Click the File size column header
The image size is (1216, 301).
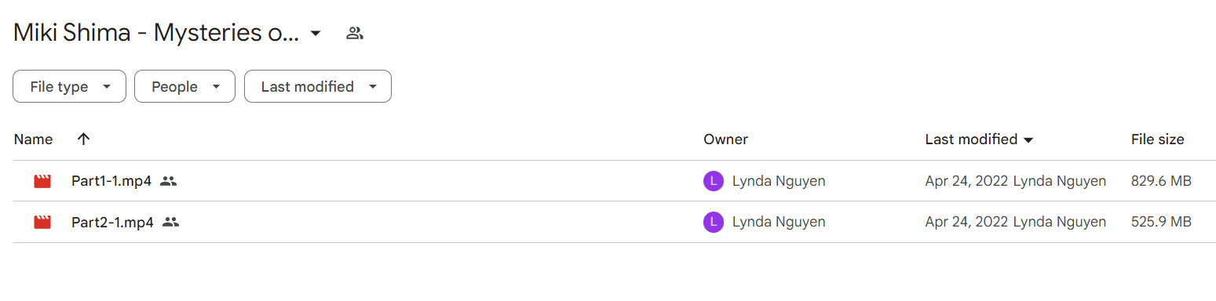click(1157, 140)
